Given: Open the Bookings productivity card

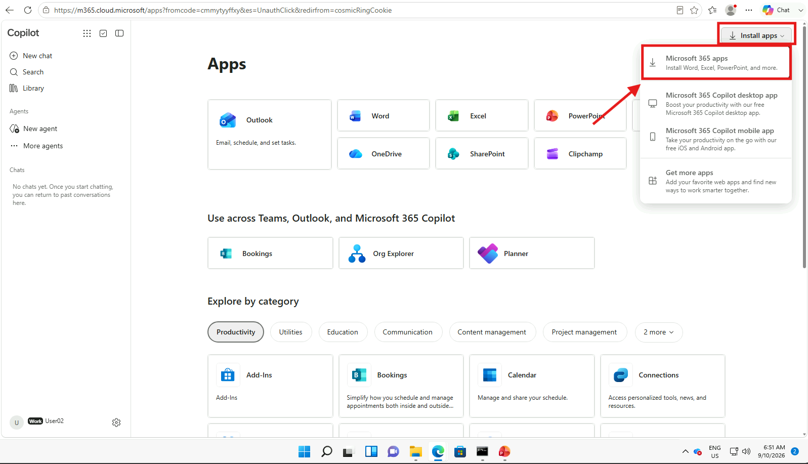Looking at the screenshot, I should [401, 386].
